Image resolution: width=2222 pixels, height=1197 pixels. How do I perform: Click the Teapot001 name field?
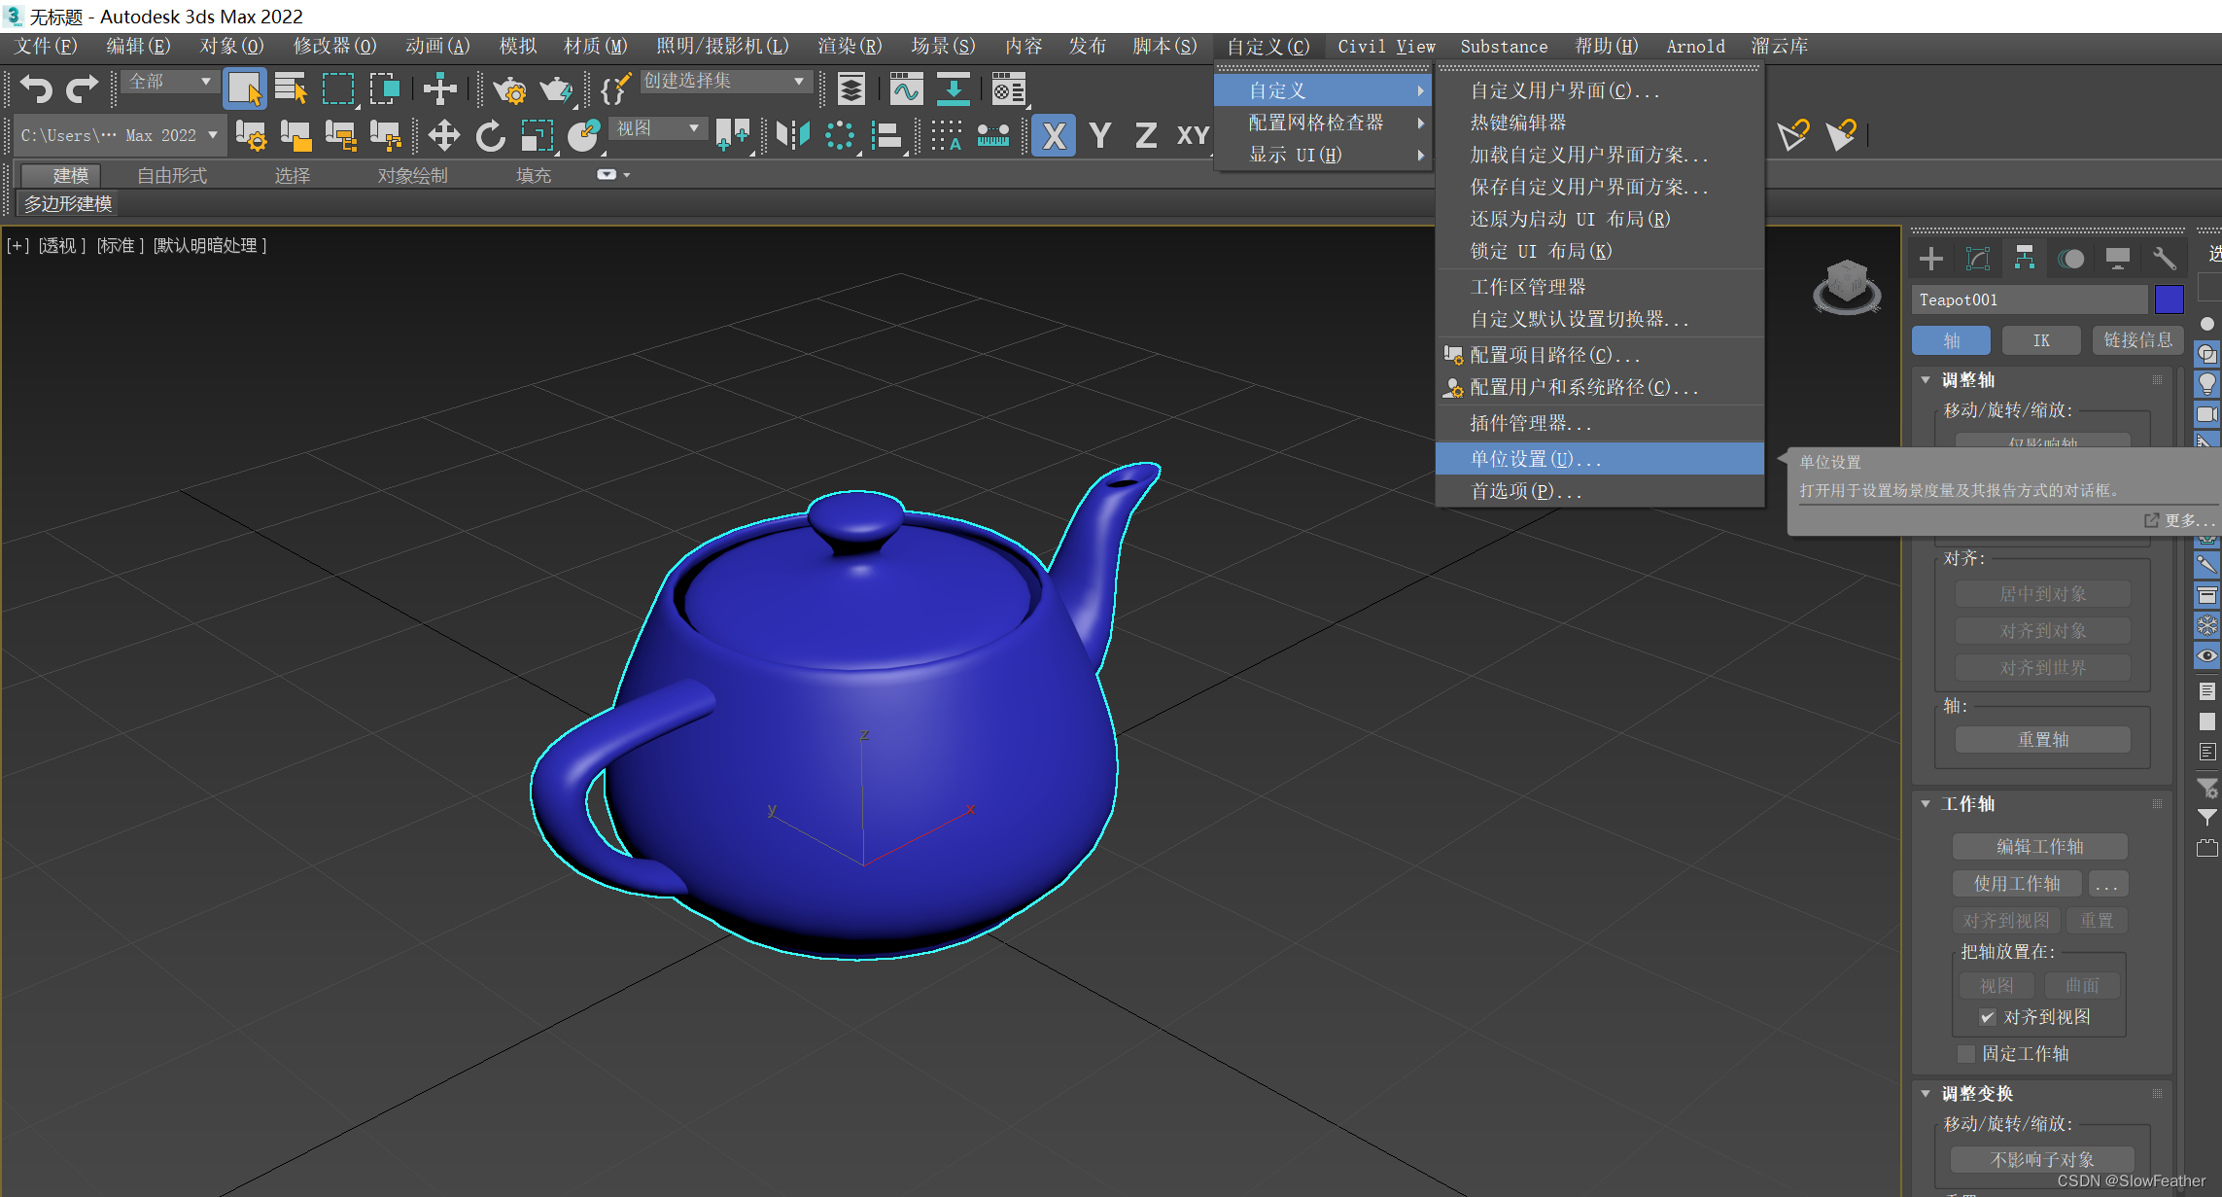click(2029, 299)
